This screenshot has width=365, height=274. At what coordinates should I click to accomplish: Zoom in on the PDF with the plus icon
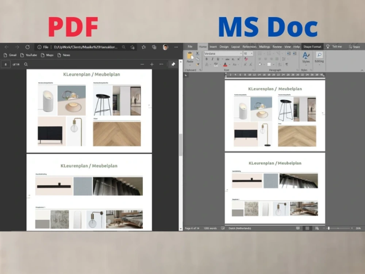pos(151,64)
